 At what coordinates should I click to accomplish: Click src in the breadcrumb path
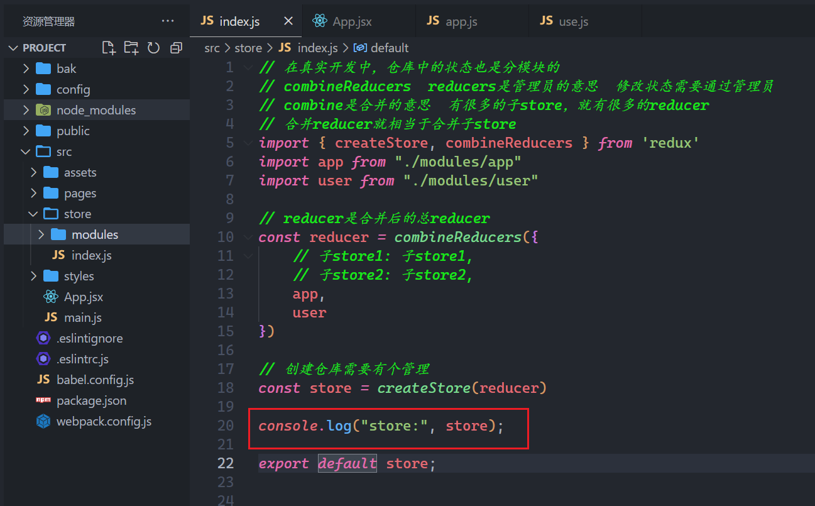(x=212, y=48)
